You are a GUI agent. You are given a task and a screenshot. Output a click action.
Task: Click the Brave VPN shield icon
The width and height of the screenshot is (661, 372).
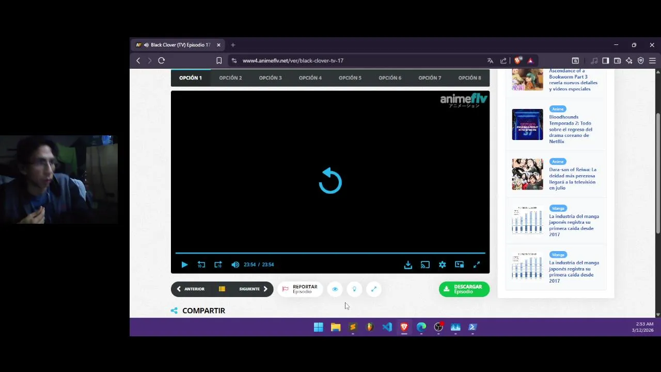(641, 60)
